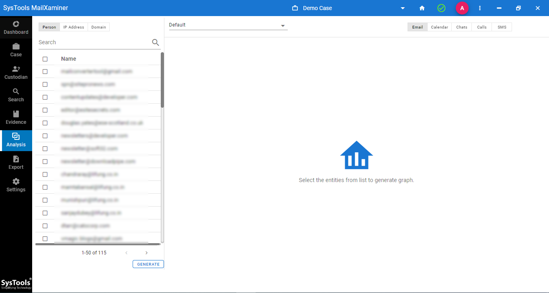
Task: Check the box for the wsitesecrets.com editor address
Action: 45,110
